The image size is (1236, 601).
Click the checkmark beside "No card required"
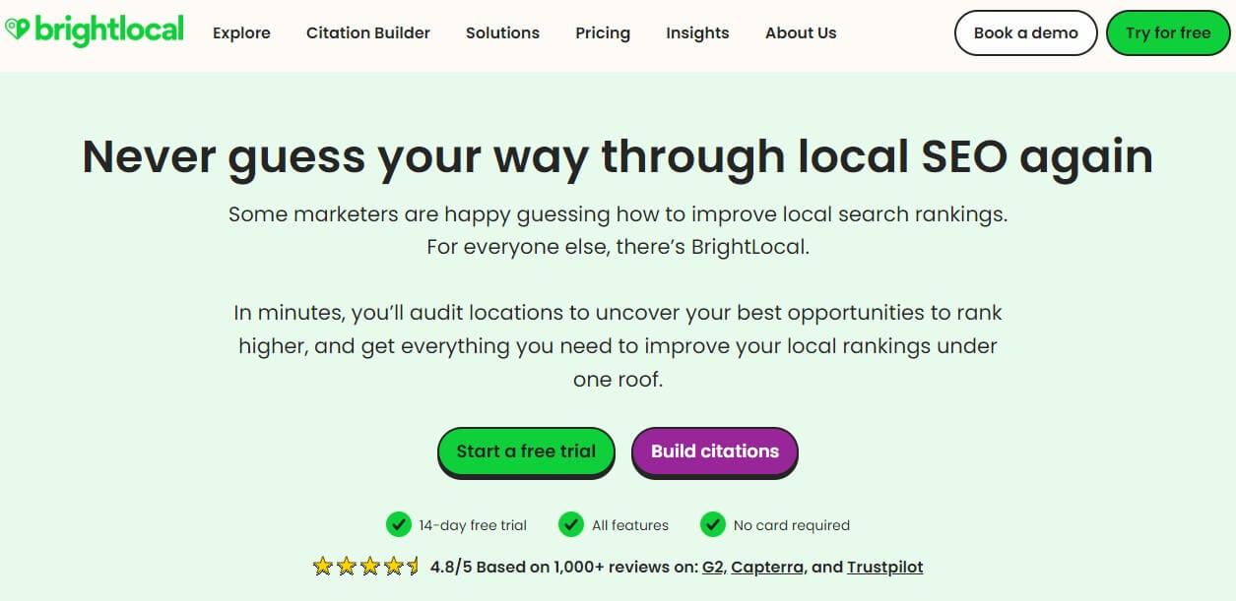712,525
